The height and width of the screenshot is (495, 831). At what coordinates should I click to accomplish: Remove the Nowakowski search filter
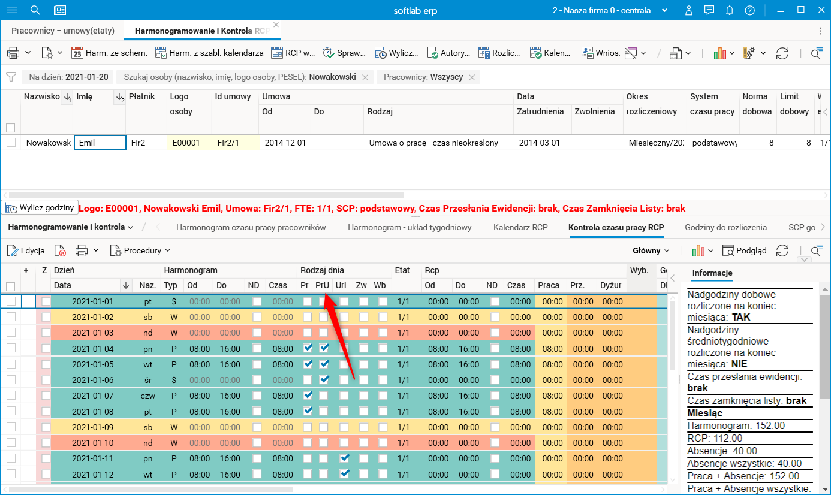pyautogui.click(x=365, y=77)
